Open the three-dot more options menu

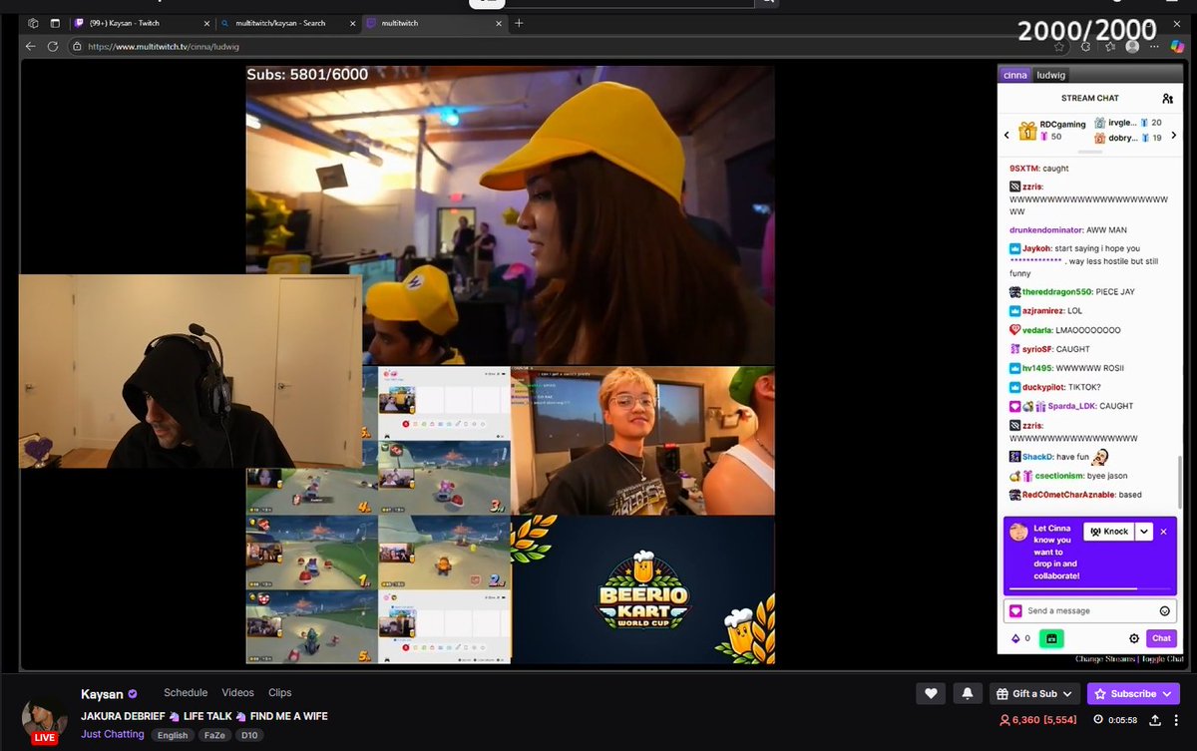(1178, 720)
